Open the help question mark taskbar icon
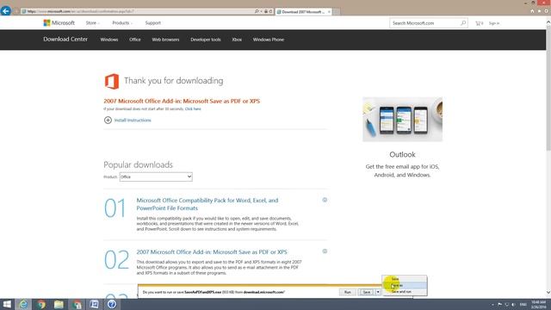 tap(112, 304)
